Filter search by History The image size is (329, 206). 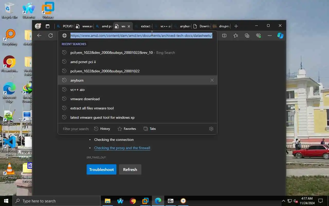pyautogui.click(x=102, y=129)
